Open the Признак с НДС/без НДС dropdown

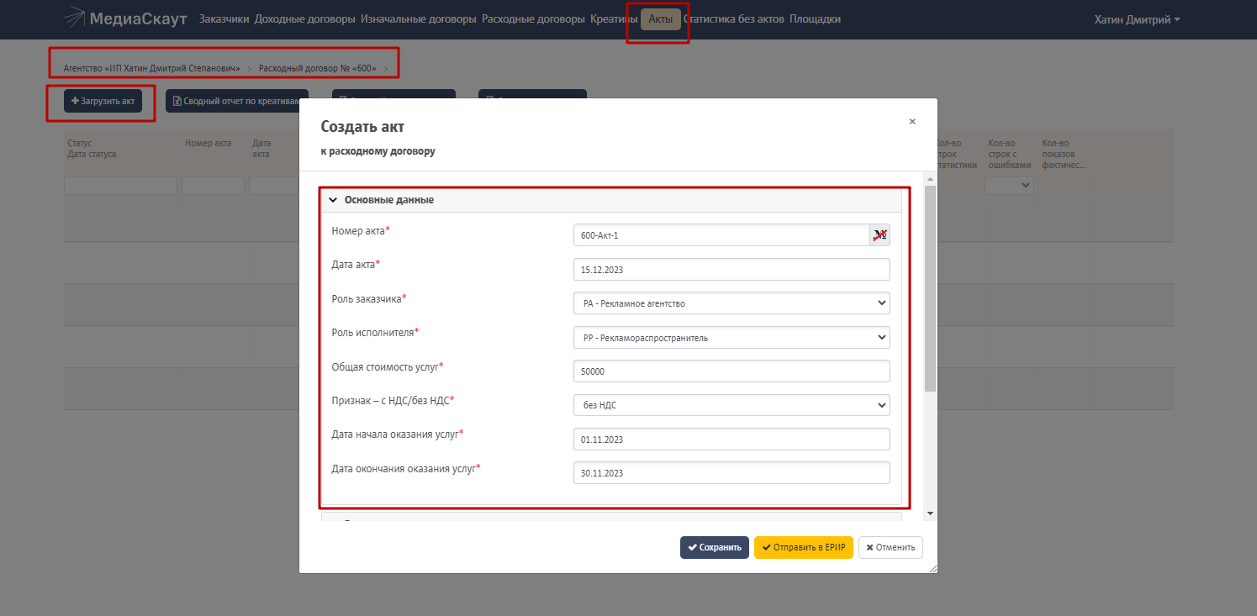[x=731, y=405]
